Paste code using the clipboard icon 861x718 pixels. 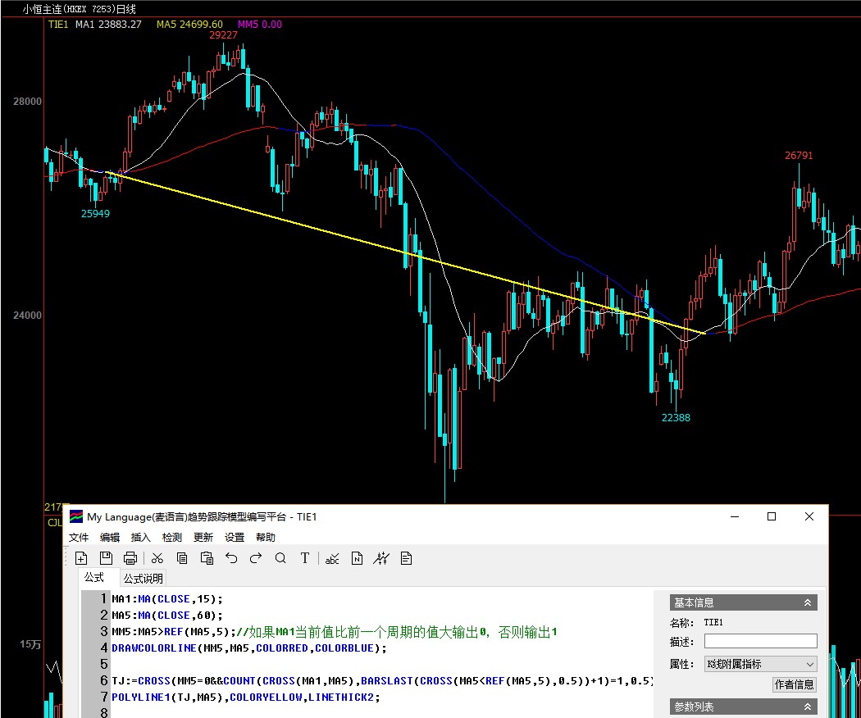207,558
